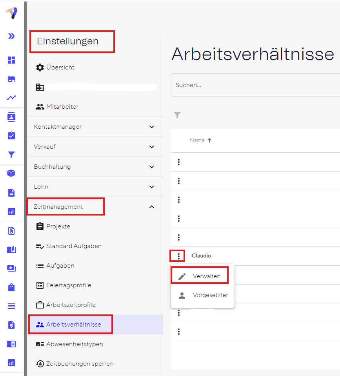Viewport: 340px width, 376px height.
Task: Open the trend chart icon in rail
Action: click(11, 98)
